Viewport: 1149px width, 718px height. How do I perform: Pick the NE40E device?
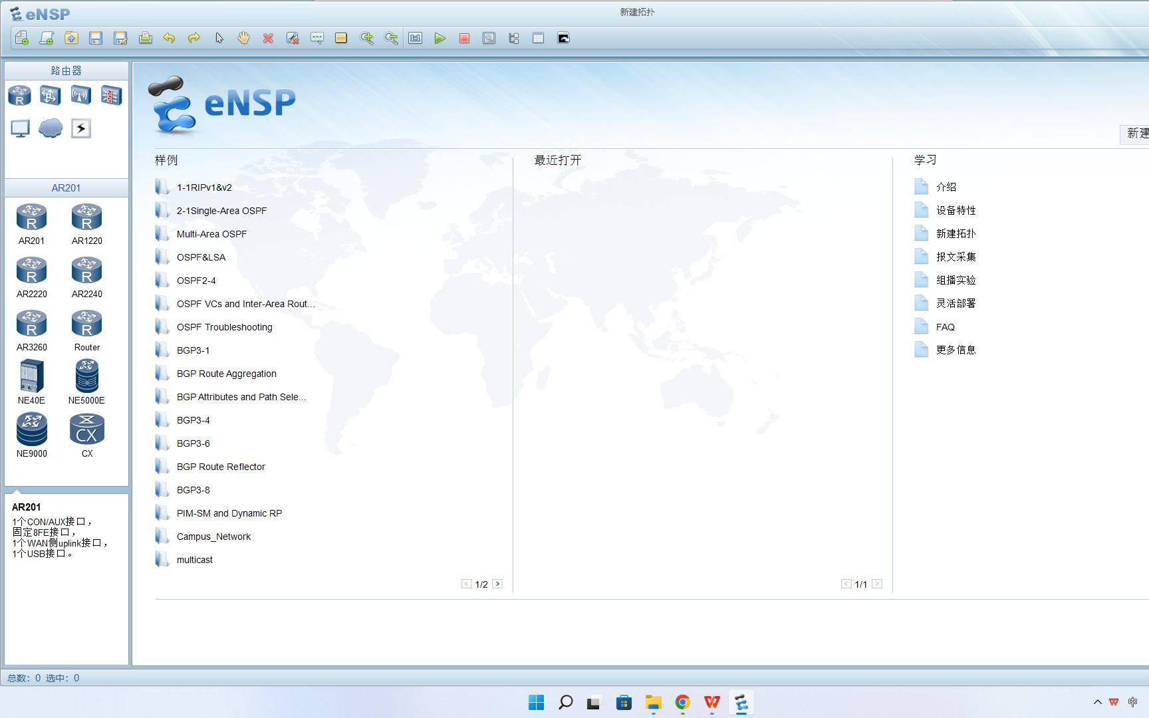click(x=31, y=382)
